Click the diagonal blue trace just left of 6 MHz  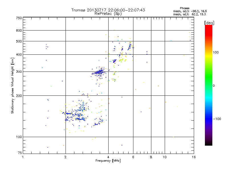(129, 46)
